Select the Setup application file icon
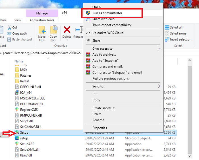This screenshot has width=199, height=160. (x=17, y=132)
